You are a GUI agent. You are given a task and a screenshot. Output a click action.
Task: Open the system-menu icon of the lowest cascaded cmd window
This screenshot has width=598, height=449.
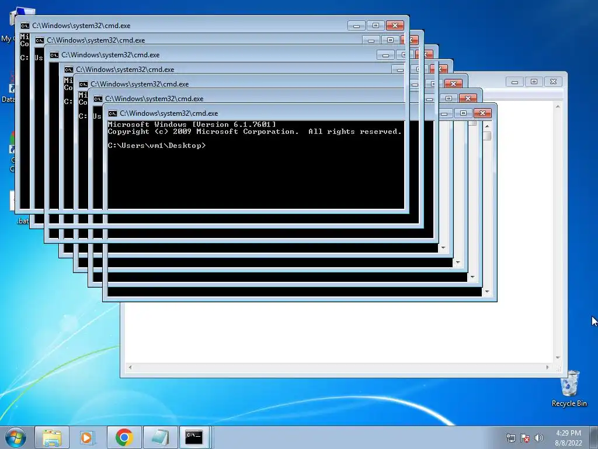pos(113,113)
